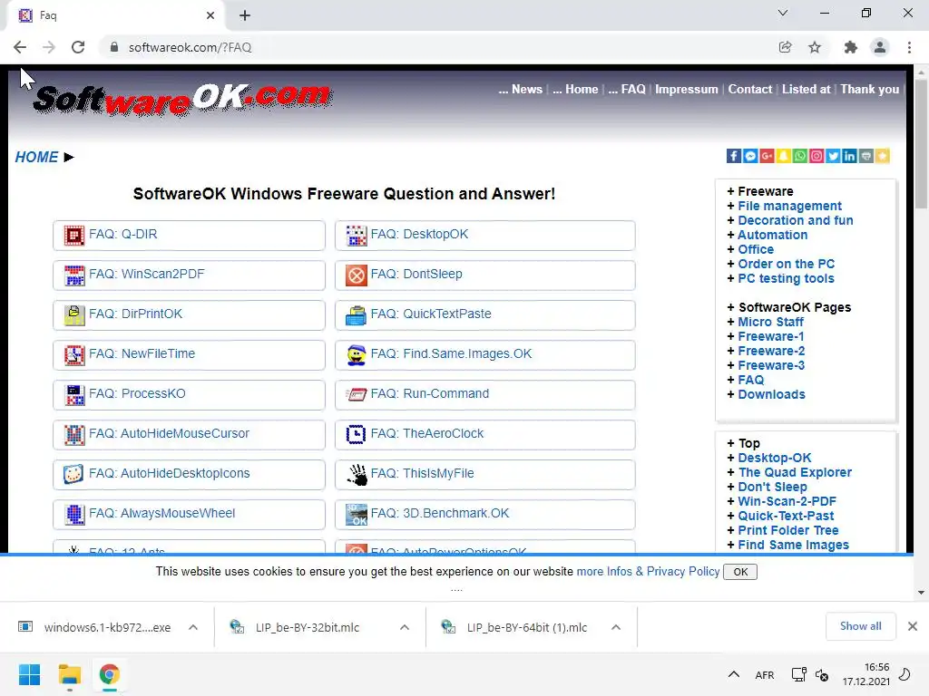This screenshot has width=929, height=696.
Task: Open PC testing tools sidebar link
Action: coord(786,278)
